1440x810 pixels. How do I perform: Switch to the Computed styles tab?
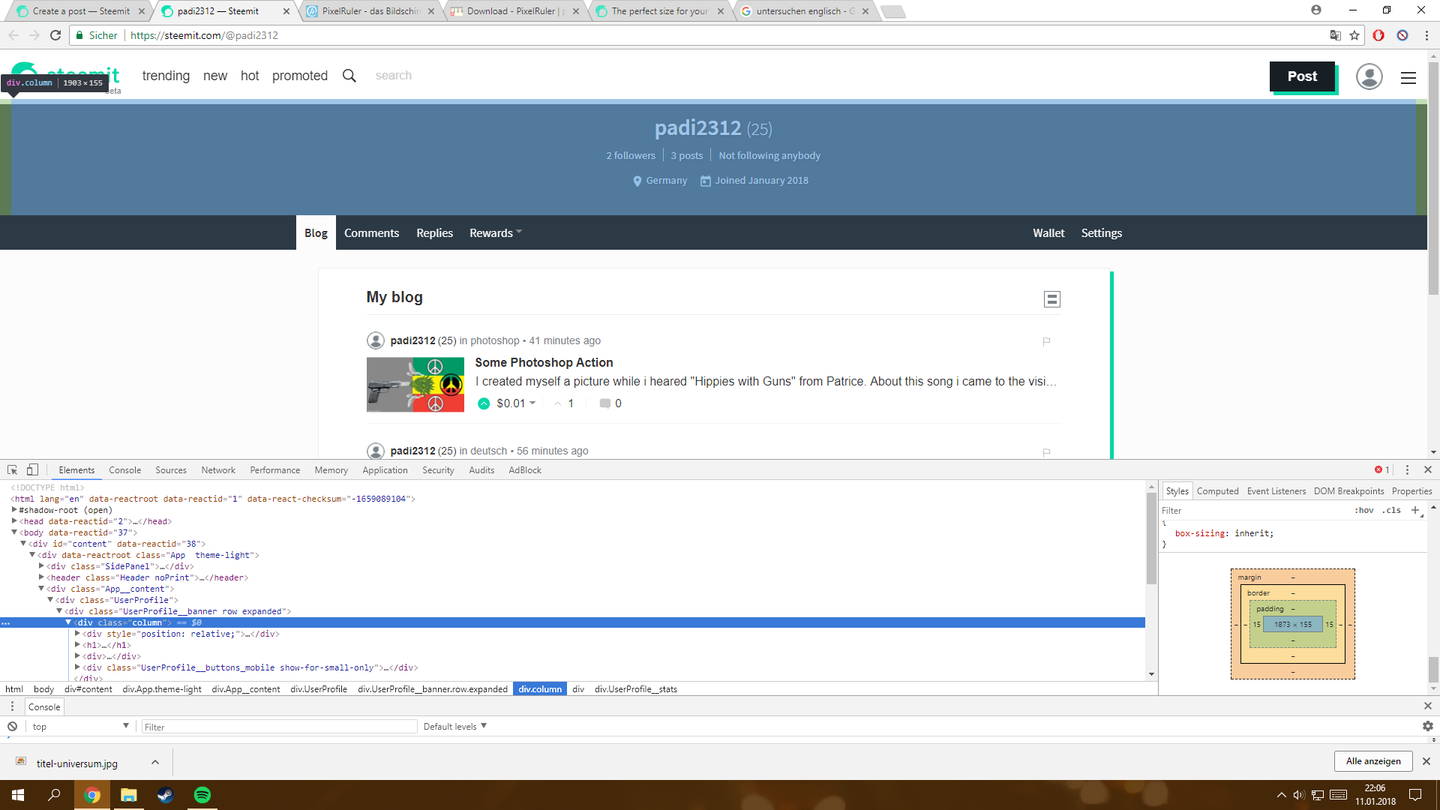pos(1217,490)
